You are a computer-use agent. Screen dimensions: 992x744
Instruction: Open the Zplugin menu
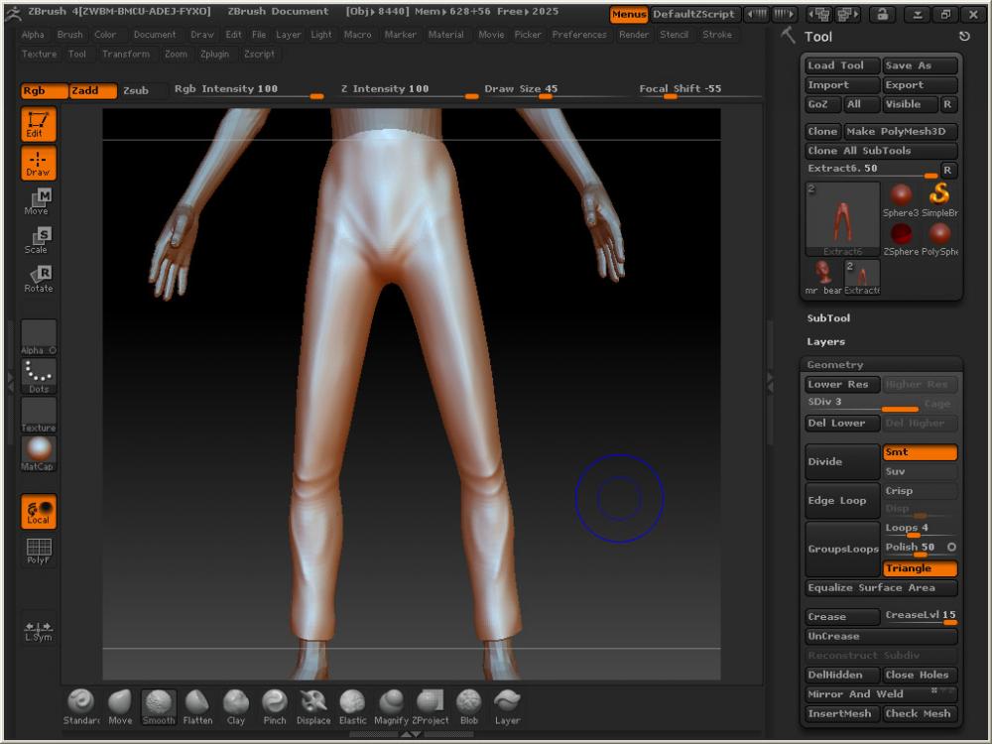point(216,54)
